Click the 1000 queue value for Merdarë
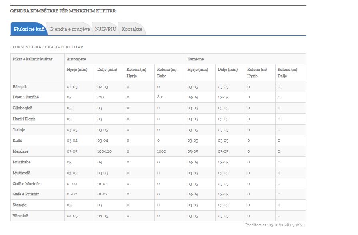Screen dimensions: 358x235 161,151
